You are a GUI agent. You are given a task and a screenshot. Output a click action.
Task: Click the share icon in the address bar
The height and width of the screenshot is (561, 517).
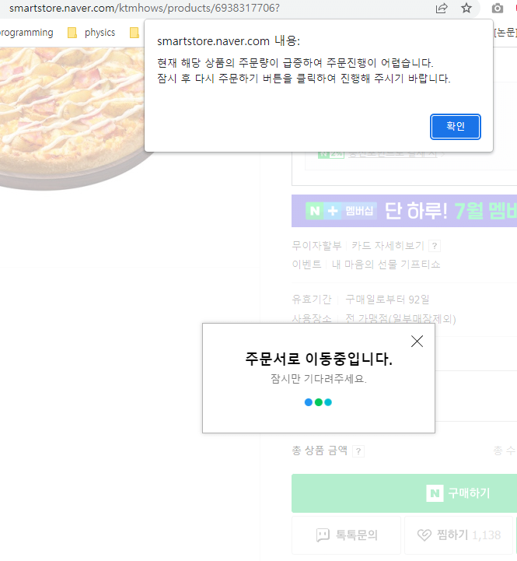tap(442, 9)
